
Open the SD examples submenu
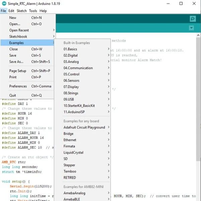[82, 159]
